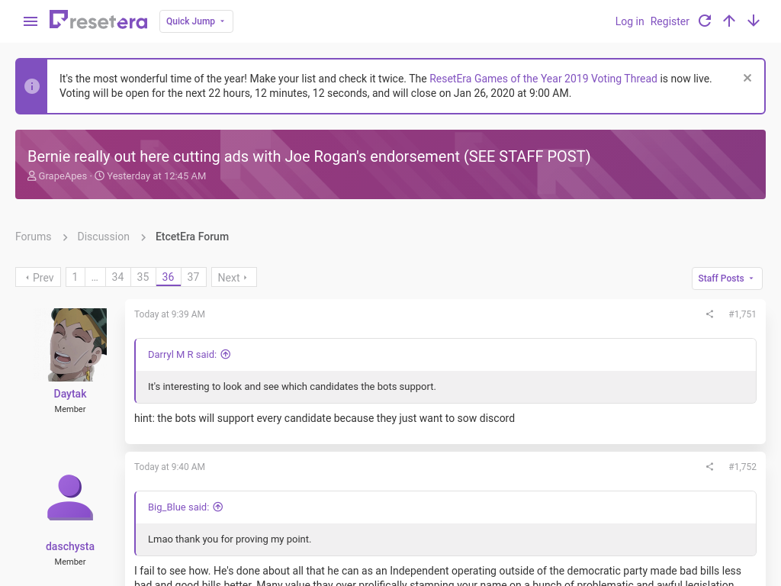Image resolution: width=781 pixels, height=586 pixels.
Task: Click the Log in link
Action: pos(629,21)
